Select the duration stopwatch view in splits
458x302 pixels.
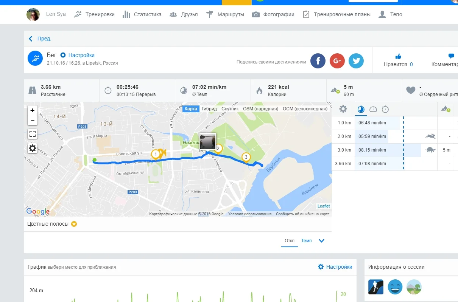(385, 110)
